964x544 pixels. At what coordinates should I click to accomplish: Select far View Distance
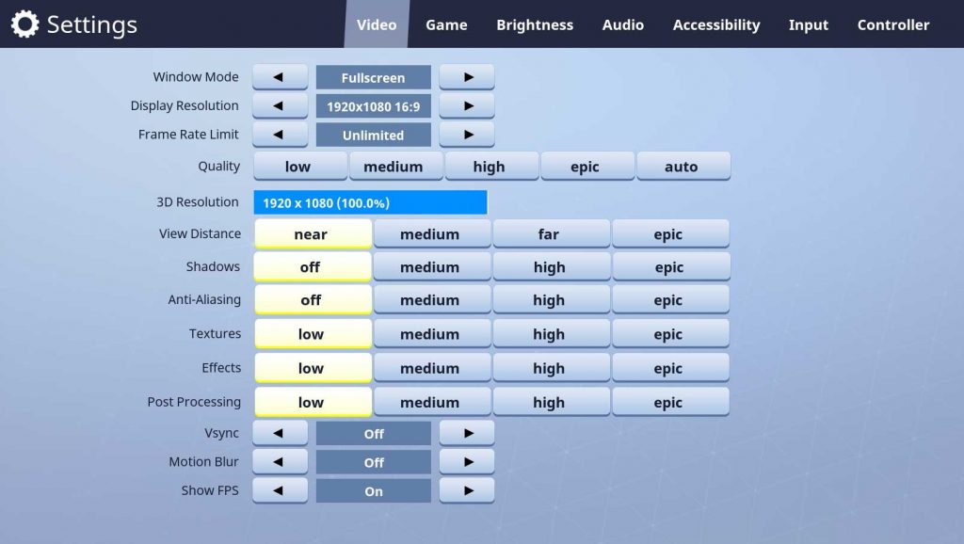pyautogui.click(x=552, y=233)
